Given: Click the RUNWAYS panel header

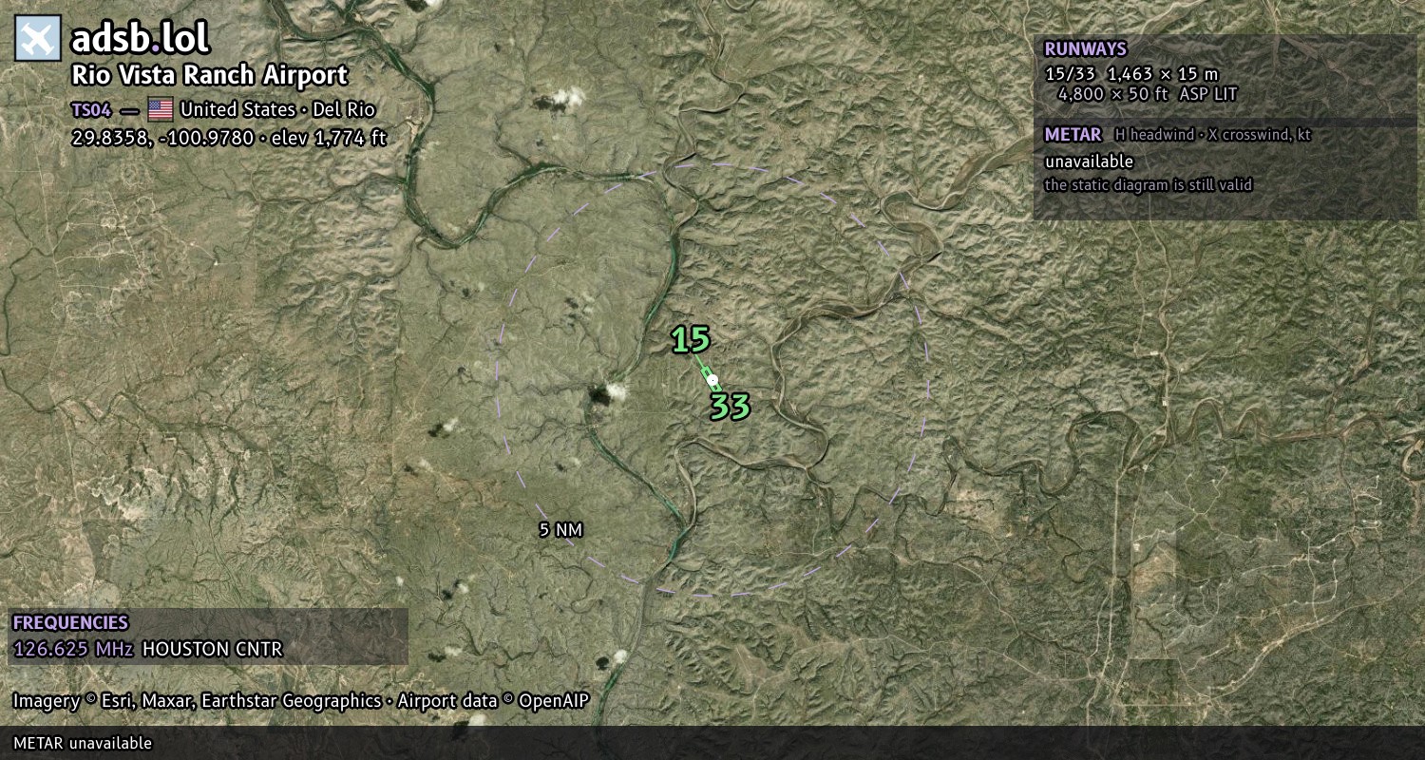Looking at the screenshot, I should [1086, 49].
